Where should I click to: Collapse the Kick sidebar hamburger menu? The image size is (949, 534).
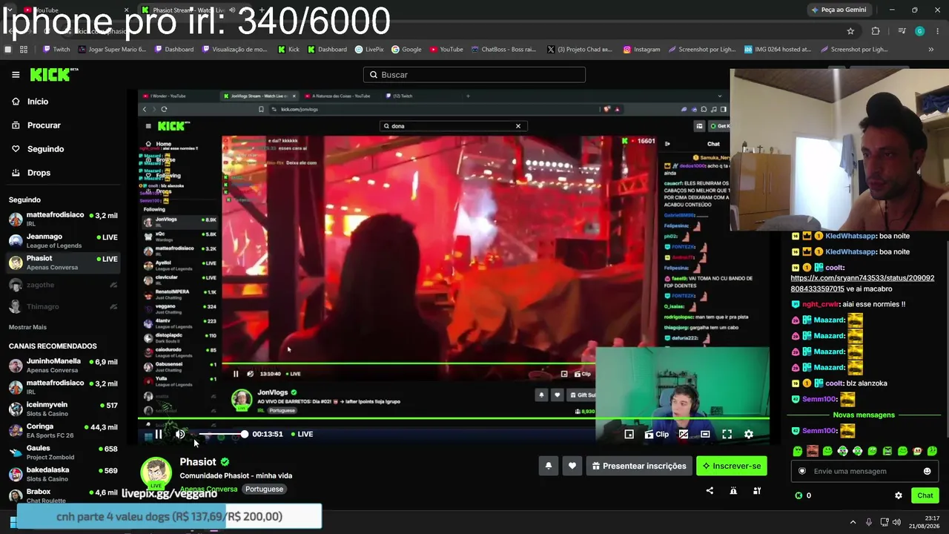tap(16, 75)
